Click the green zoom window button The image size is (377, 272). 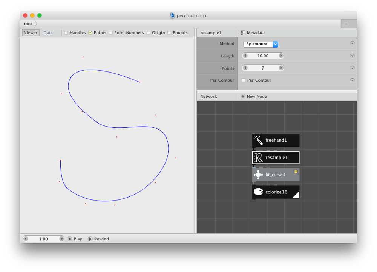pos(40,15)
